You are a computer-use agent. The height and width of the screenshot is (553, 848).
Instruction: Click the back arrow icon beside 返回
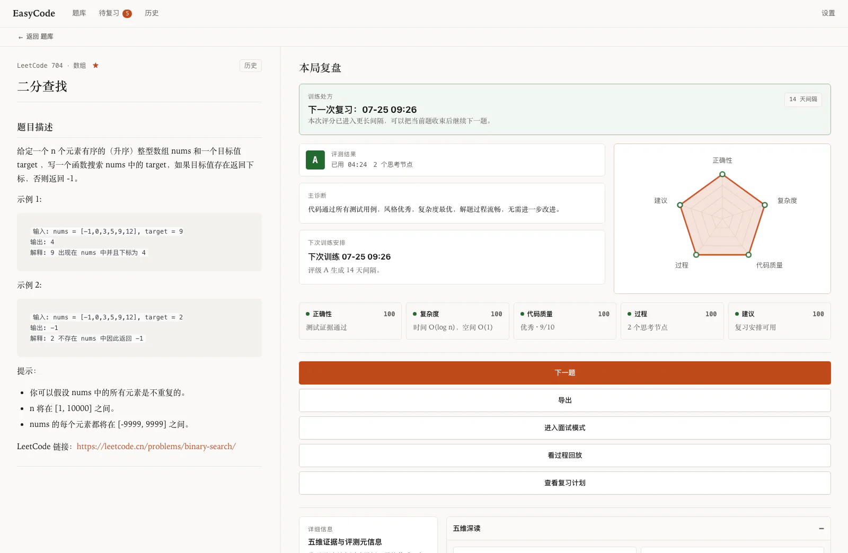click(x=21, y=37)
